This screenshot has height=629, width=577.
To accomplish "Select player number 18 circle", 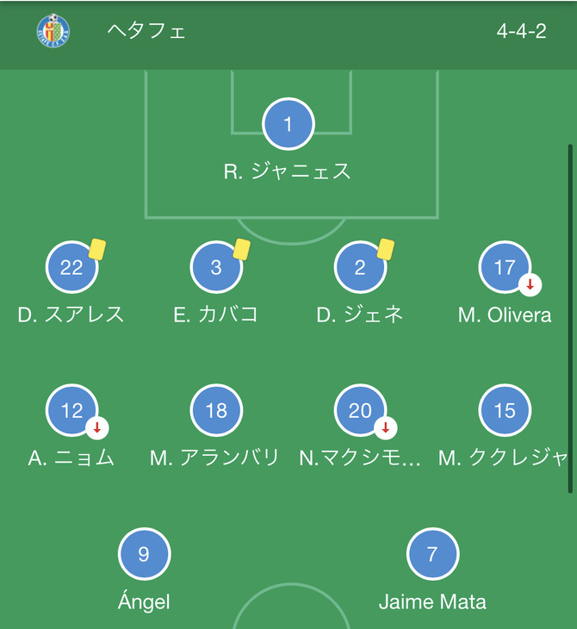I will tap(216, 410).
